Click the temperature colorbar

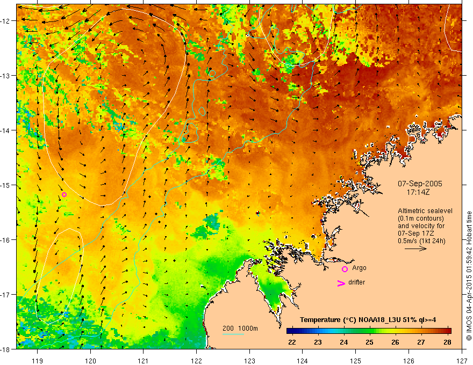369,331
